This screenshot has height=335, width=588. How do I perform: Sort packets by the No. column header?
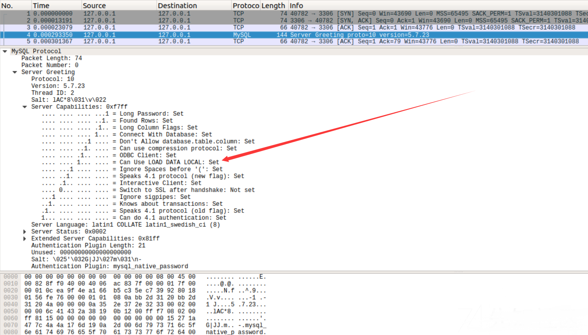pyautogui.click(x=16, y=5)
